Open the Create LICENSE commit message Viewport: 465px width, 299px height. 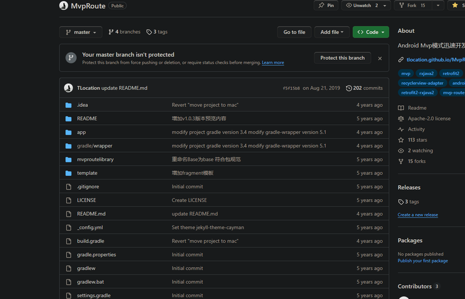tap(189, 200)
